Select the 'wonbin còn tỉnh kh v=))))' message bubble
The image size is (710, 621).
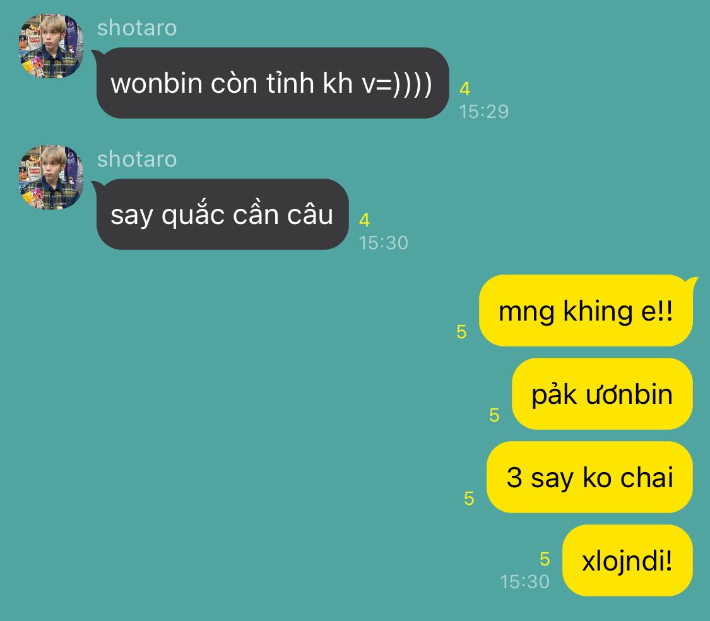pyautogui.click(x=272, y=83)
